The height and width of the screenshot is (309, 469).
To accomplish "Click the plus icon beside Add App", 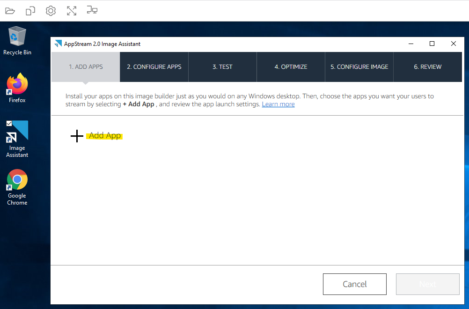I will click(x=77, y=136).
